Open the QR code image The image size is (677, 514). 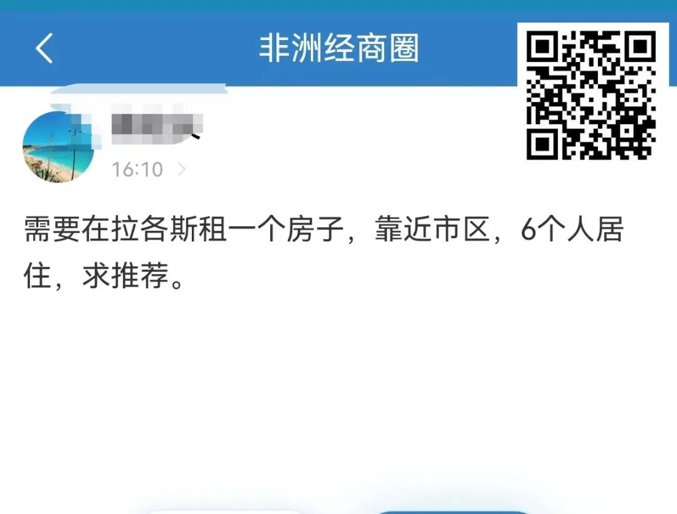[x=590, y=95]
